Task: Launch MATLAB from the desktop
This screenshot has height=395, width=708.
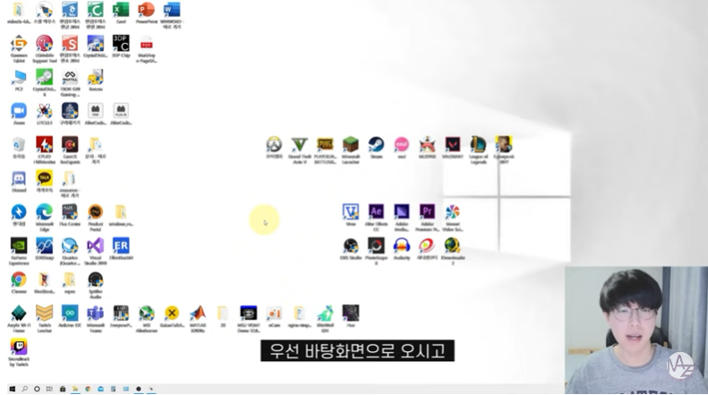Action: click(x=197, y=319)
